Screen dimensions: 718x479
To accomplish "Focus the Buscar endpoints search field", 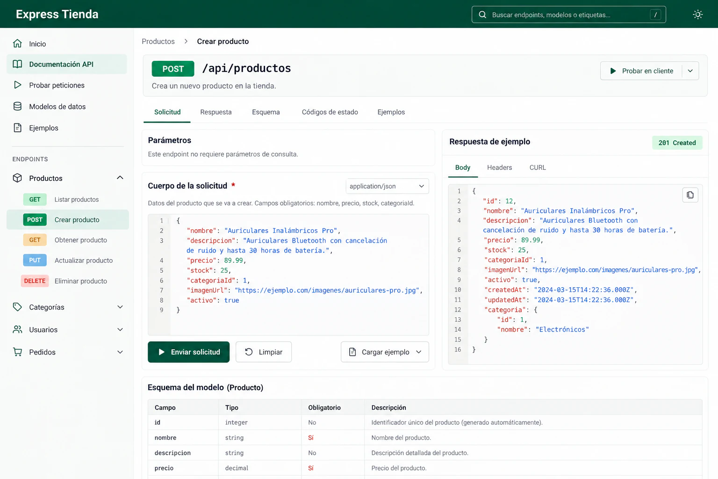I will 568,15.
